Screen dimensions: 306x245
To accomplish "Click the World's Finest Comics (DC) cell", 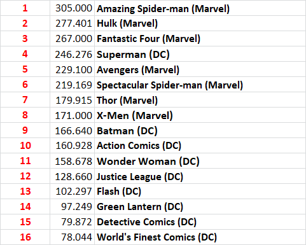I will 200,237.
